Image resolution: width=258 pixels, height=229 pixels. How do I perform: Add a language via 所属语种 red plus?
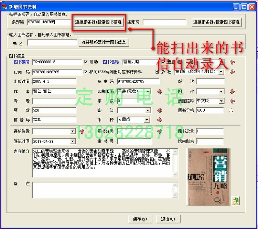coord(232,101)
